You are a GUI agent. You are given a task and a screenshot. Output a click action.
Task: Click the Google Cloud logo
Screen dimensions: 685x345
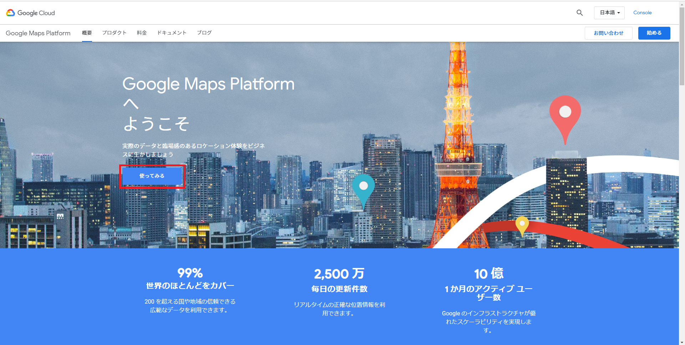30,13
